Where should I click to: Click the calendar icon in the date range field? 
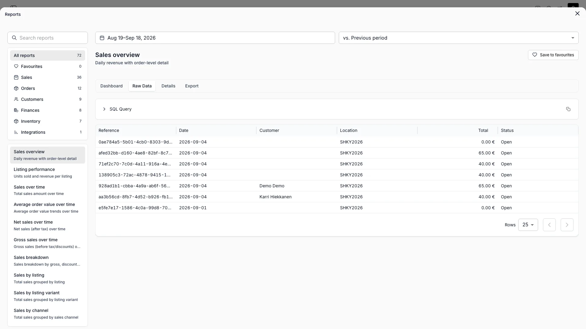(x=102, y=38)
